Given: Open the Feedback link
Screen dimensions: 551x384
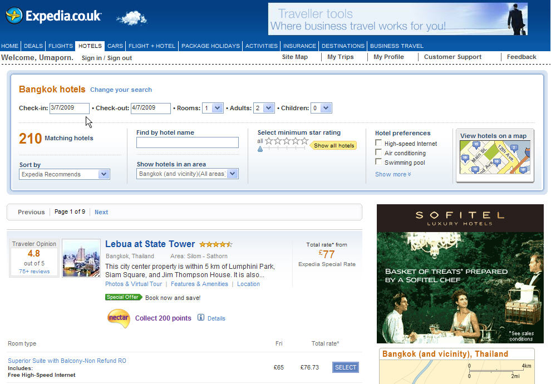Looking at the screenshot, I should pos(522,57).
